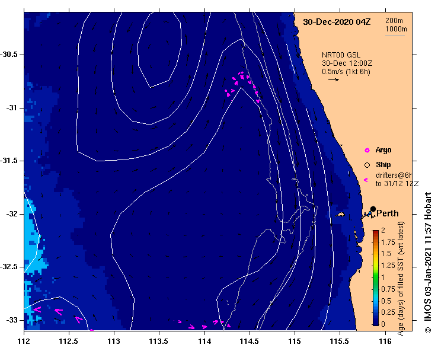Click the black Perth city marker dot

pyautogui.click(x=373, y=209)
